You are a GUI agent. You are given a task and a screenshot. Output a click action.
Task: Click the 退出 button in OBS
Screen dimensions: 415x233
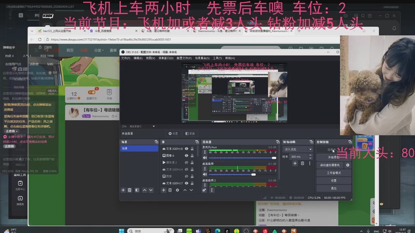tap(334, 188)
